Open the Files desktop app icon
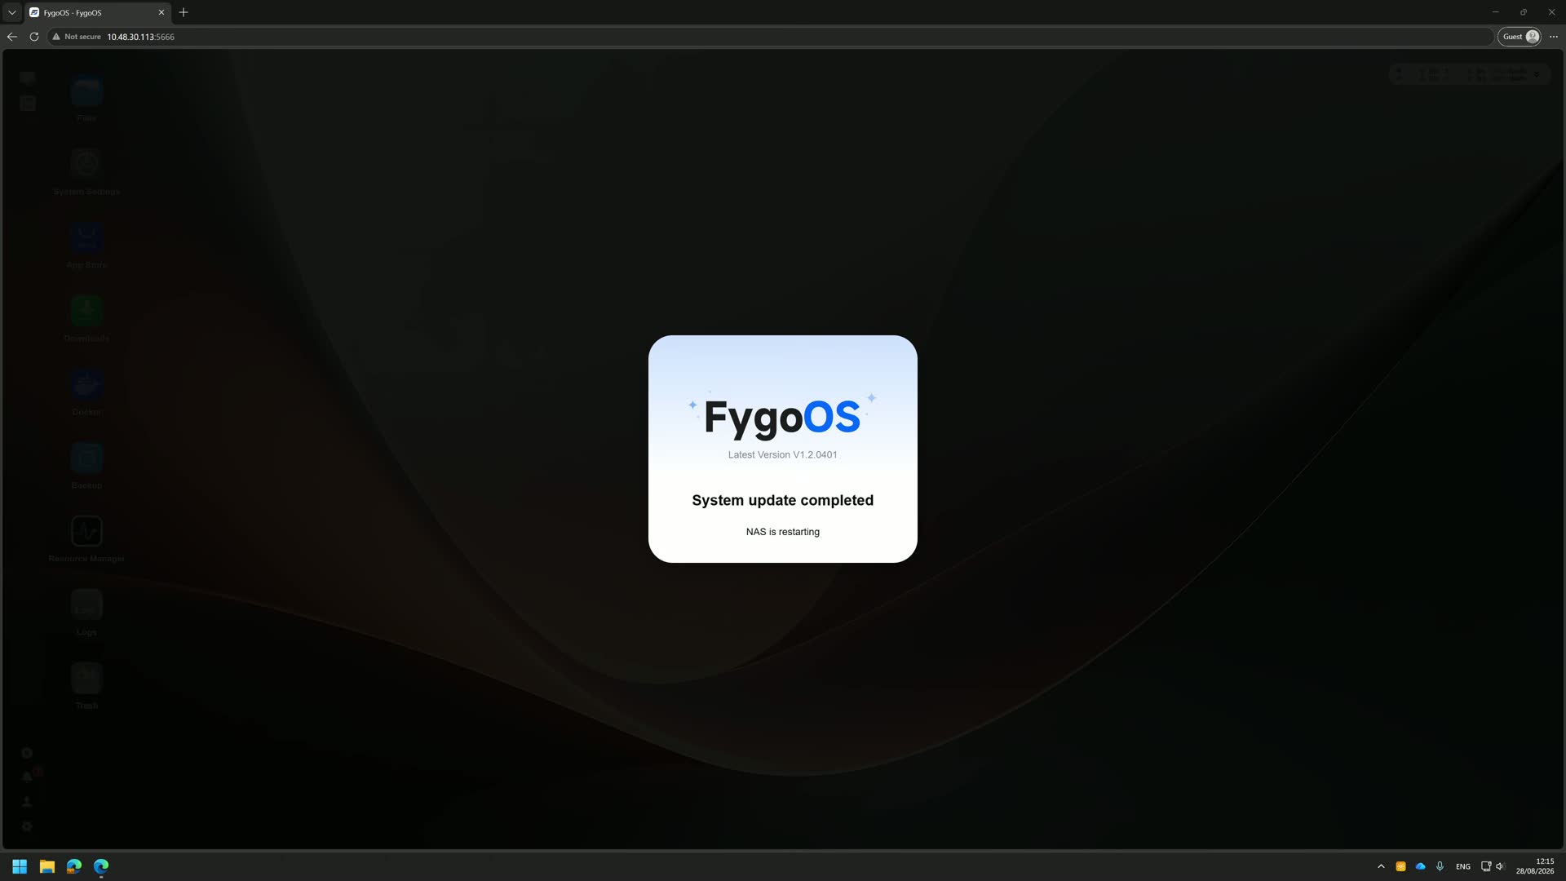 (x=86, y=91)
